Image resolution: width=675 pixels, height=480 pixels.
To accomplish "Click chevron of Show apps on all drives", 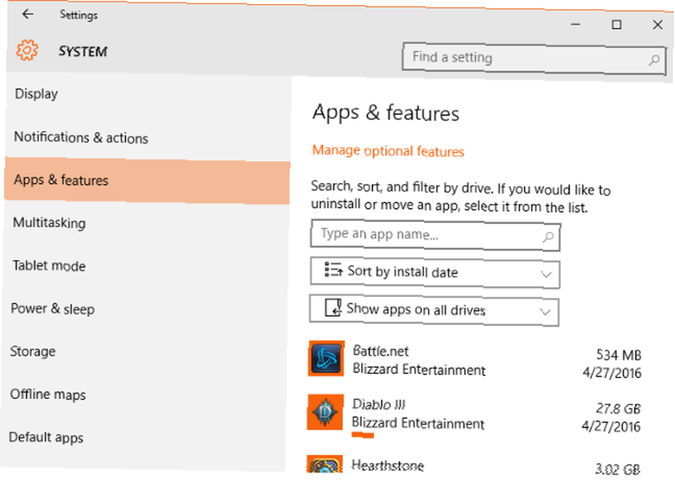I will click(545, 312).
